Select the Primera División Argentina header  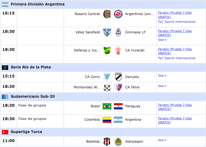[37, 4]
